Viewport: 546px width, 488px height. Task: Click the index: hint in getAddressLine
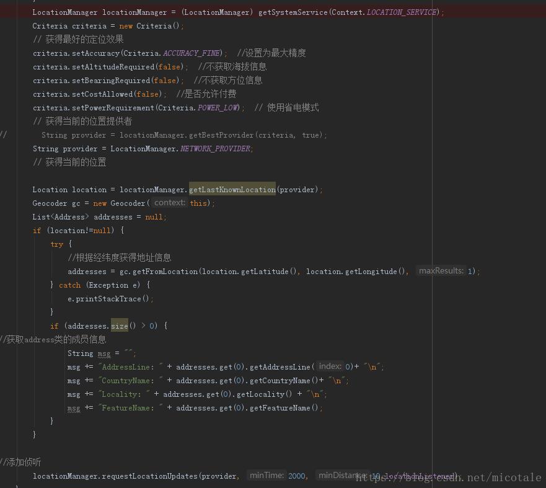point(330,366)
